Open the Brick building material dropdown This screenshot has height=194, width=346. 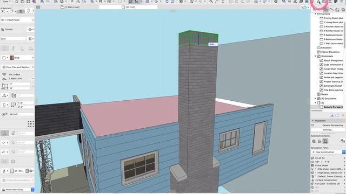tap(22, 58)
